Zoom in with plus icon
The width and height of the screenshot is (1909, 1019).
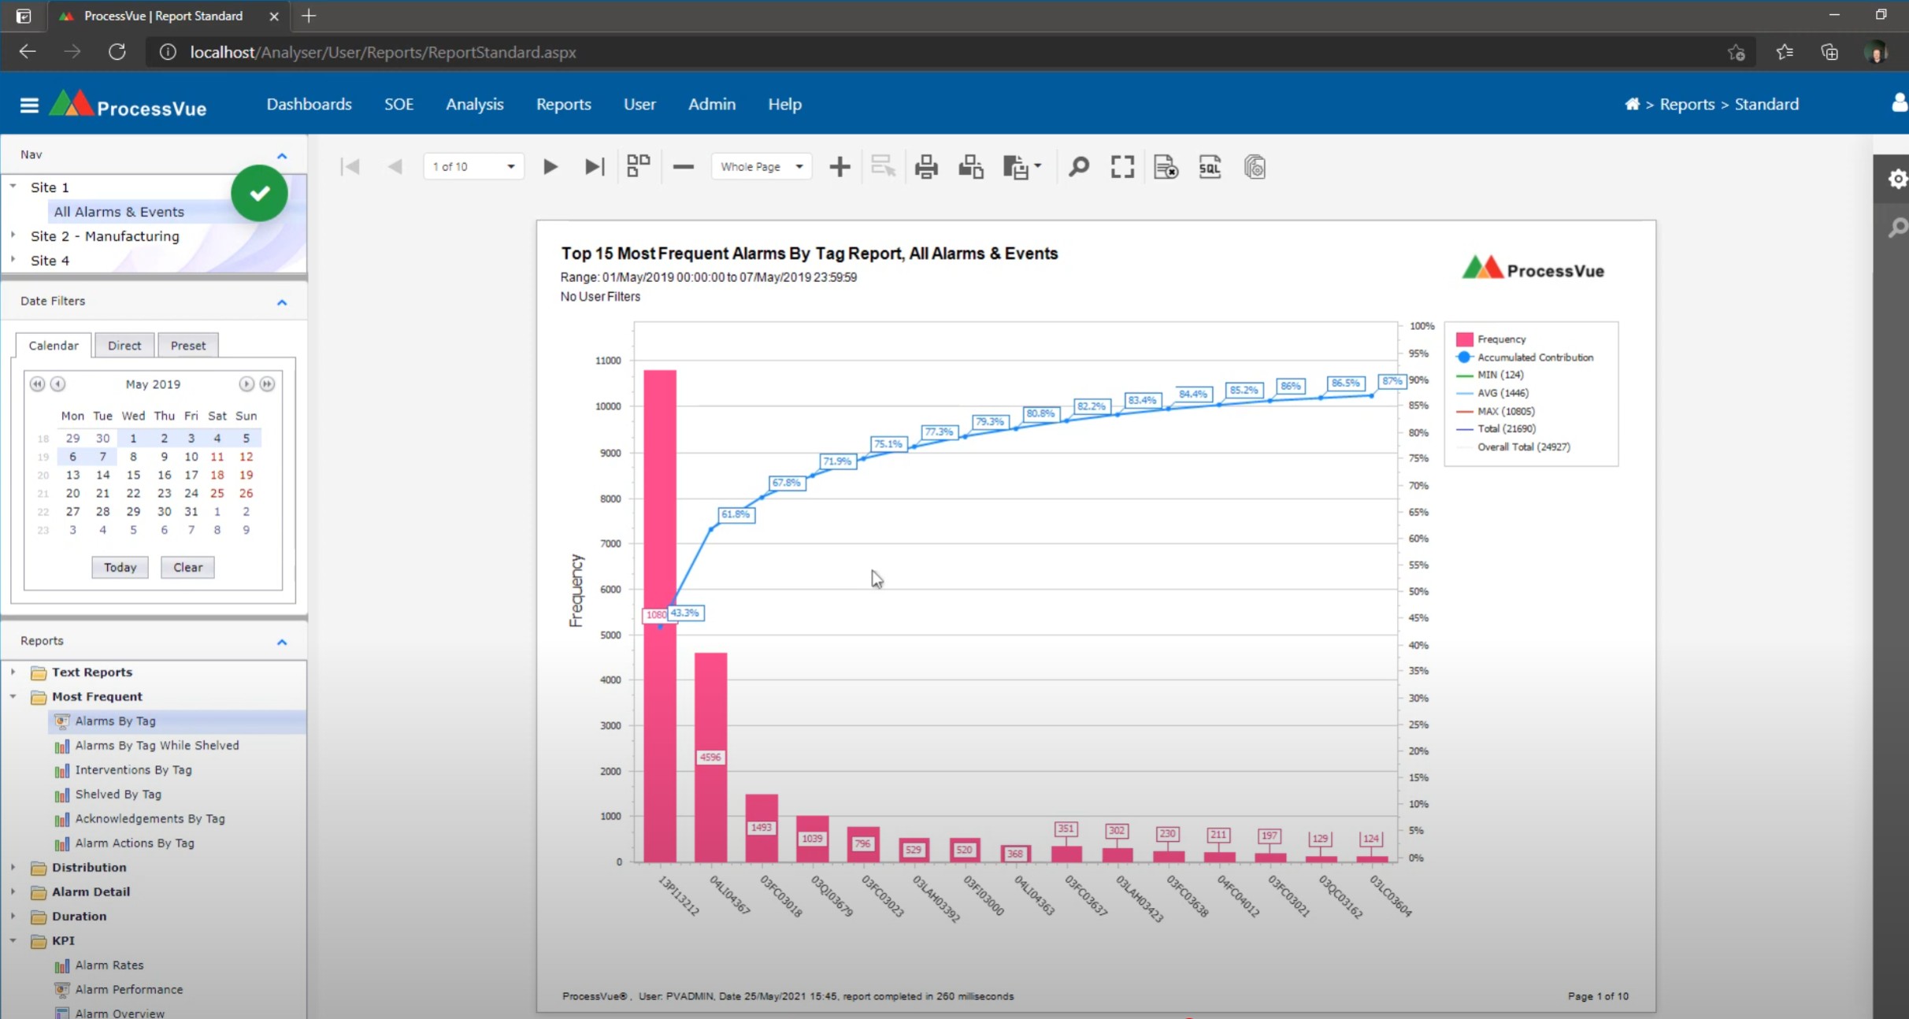pyautogui.click(x=840, y=167)
